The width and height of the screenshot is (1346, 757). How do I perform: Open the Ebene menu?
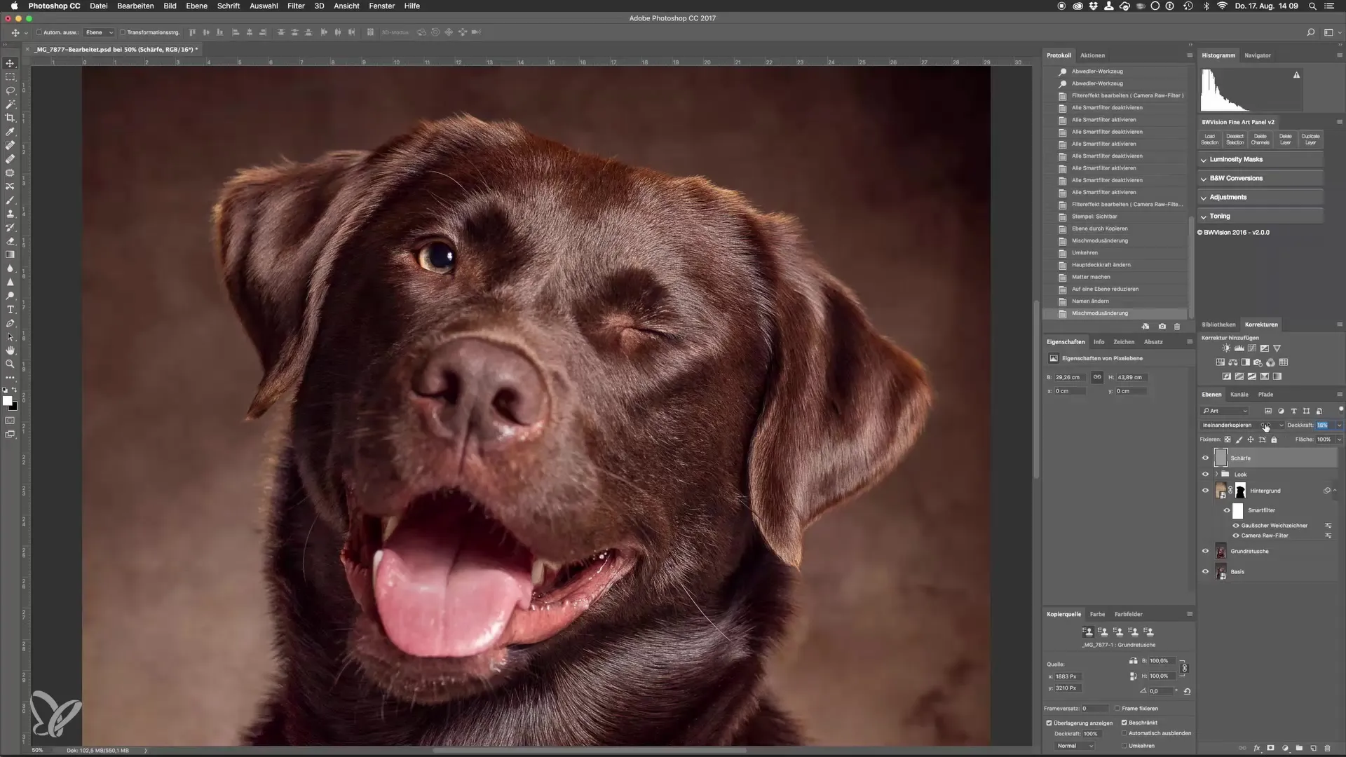point(196,6)
